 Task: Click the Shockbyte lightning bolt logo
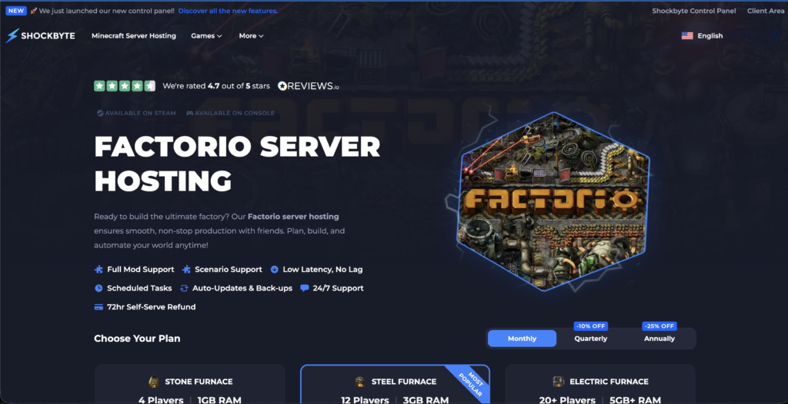coord(12,35)
